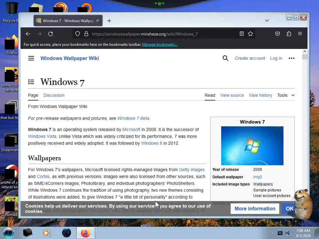
Task: Go back to previous page in Firefox
Action: pyautogui.click(x=28, y=34)
